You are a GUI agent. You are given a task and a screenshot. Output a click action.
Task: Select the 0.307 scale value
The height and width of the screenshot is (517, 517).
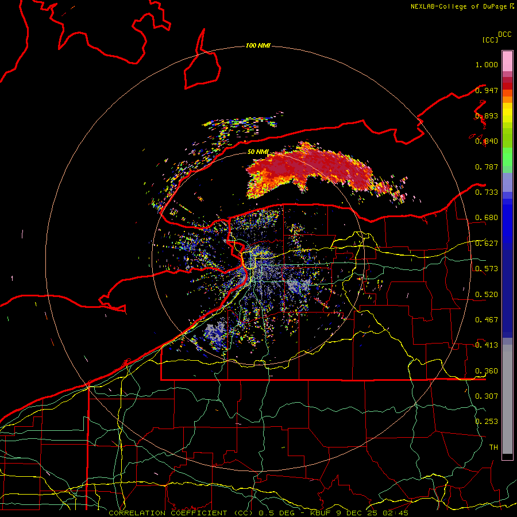[x=487, y=396]
